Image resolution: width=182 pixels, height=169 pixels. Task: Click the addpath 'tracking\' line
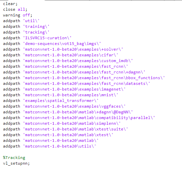click(x=26, y=32)
